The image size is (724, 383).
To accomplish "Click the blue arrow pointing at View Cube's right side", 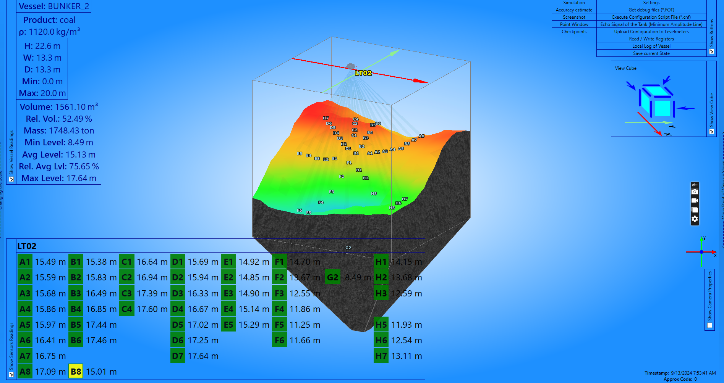I will (x=686, y=108).
